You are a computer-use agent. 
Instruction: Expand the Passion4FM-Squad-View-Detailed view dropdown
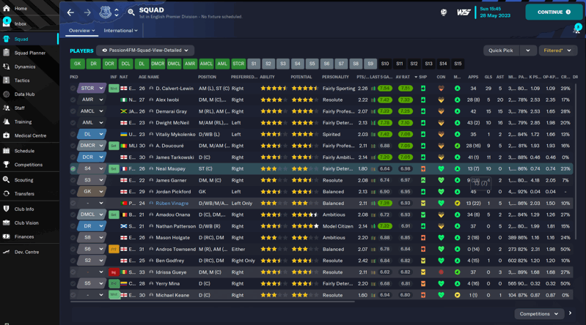click(144, 51)
